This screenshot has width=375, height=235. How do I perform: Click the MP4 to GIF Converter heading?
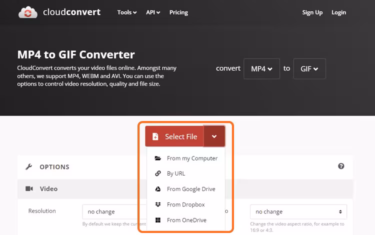pos(76,54)
